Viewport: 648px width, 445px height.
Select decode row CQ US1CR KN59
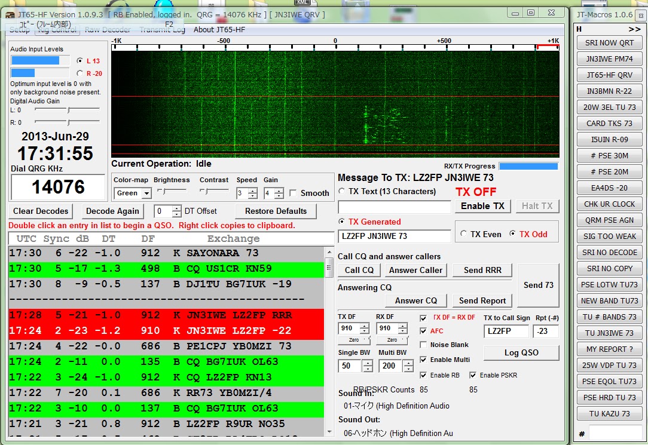point(166,269)
